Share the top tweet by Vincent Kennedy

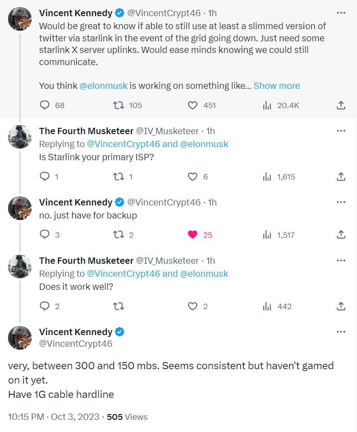tap(341, 105)
